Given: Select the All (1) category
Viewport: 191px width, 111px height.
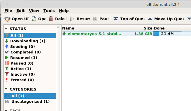Looking at the screenshot, I should coord(30,96).
